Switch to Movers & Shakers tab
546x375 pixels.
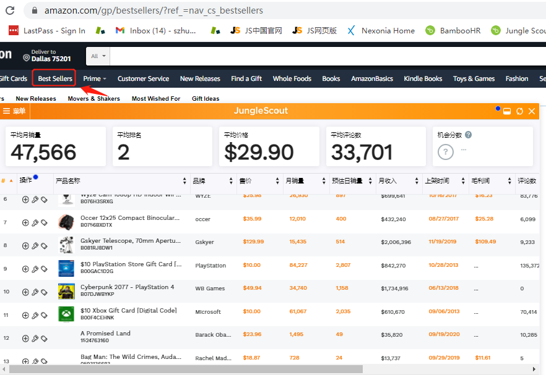click(93, 99)
